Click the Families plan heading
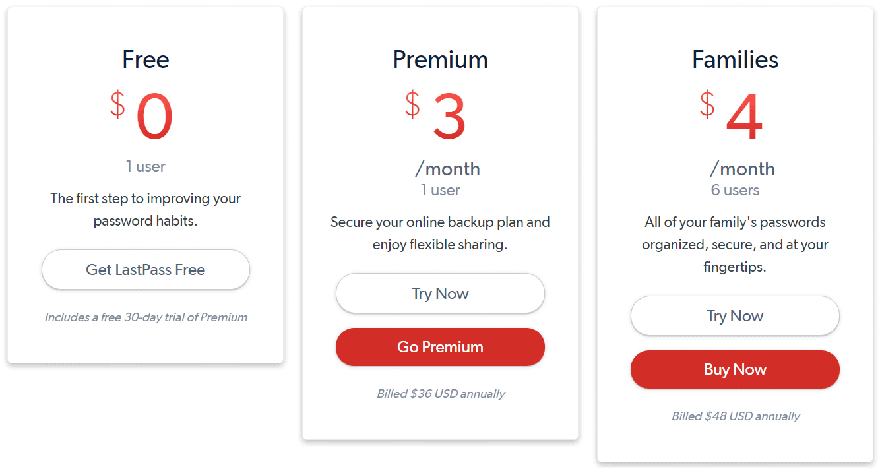Image resolution: width=880 pixels, height=473 pixels. coord(735,60)
